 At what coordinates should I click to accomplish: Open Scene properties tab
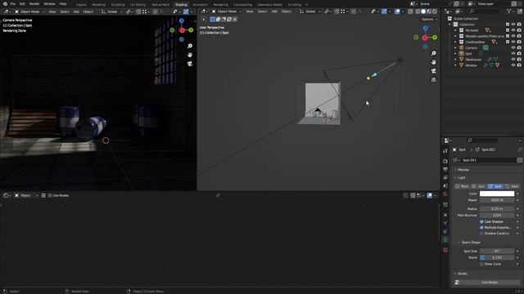[445, 185]
